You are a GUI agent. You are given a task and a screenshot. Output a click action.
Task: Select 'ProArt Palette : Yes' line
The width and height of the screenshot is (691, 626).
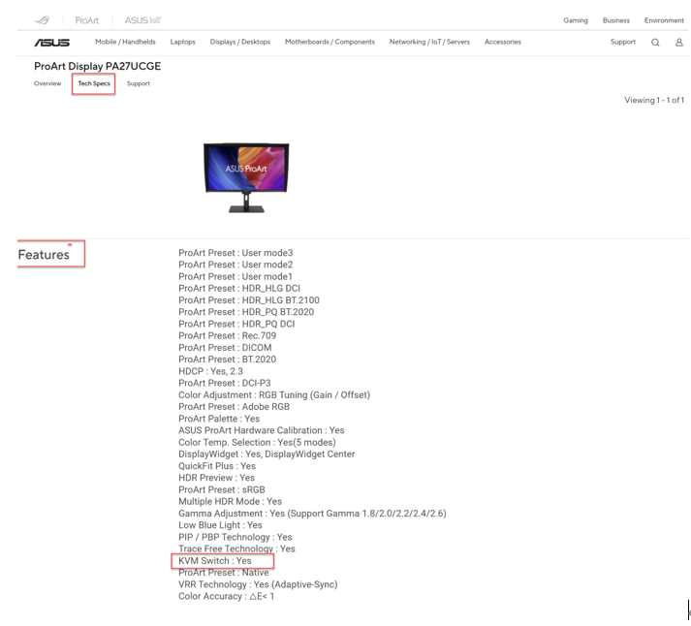click(219, 419)
